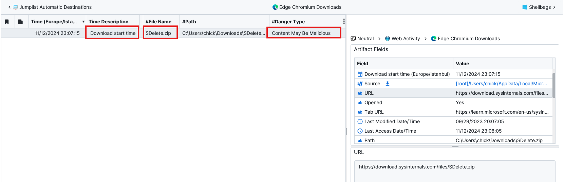Open the [root]/Users/chick/AppData source link
The width and height of the screenshot is (564, 182).
click(501, 84)
